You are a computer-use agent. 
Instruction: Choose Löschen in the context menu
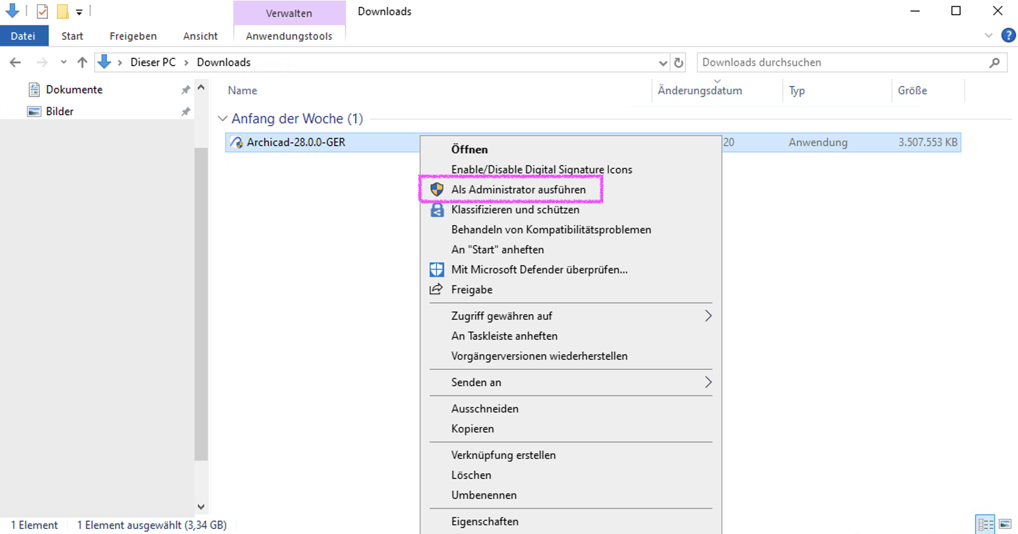point(571,475)
